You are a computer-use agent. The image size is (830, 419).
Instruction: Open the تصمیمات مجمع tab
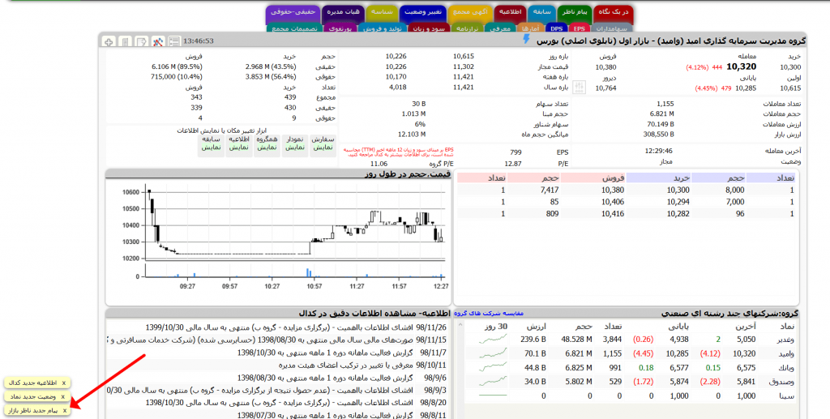pyautogui.click(x=293, y=28)
